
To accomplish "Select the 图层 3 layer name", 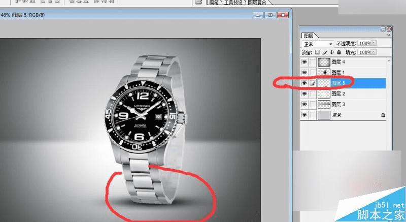I will click(338, 104).
